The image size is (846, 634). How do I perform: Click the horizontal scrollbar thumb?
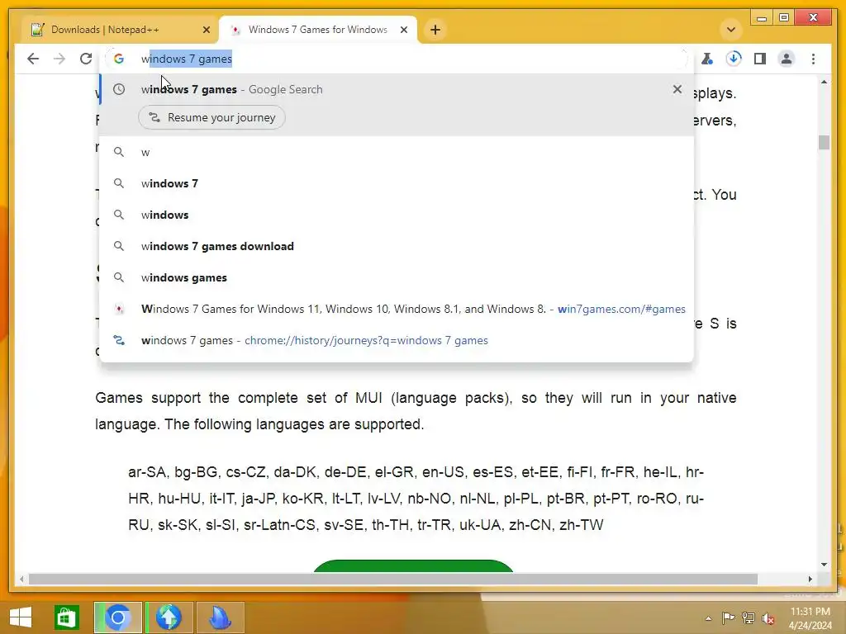pos(392,579)
